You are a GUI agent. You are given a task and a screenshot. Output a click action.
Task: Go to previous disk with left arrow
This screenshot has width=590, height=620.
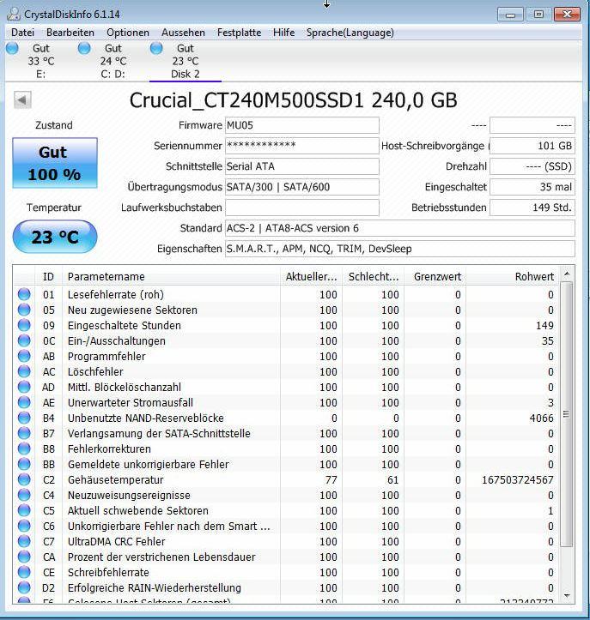22,100
